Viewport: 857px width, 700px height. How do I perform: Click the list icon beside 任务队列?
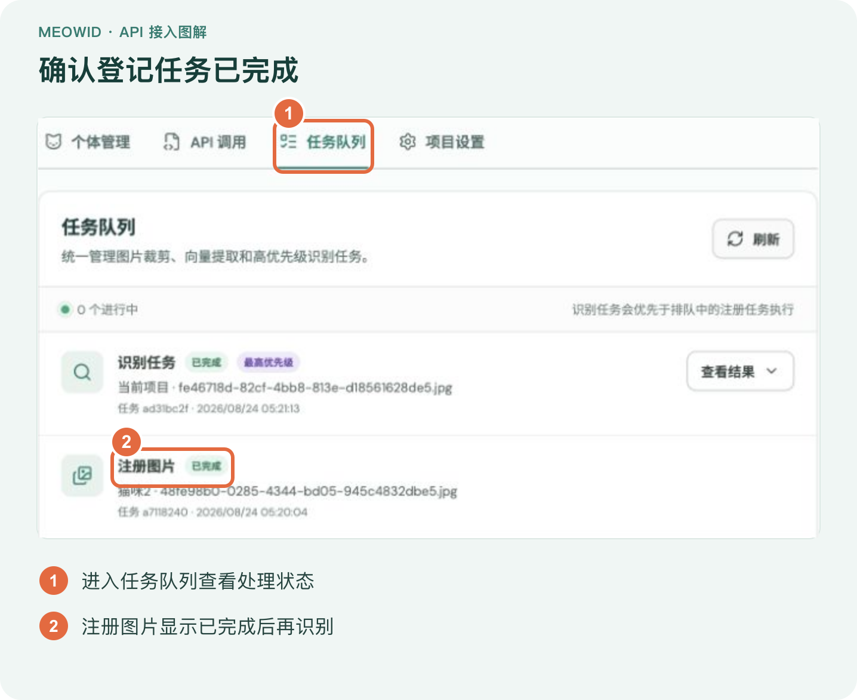(x=288, y=142)
